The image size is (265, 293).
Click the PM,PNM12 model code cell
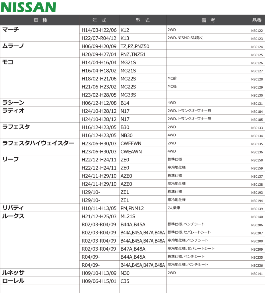point(132,208)
